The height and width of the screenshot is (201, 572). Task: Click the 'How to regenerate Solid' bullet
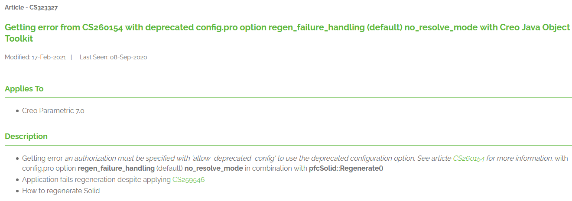click(x=61, y=191)
